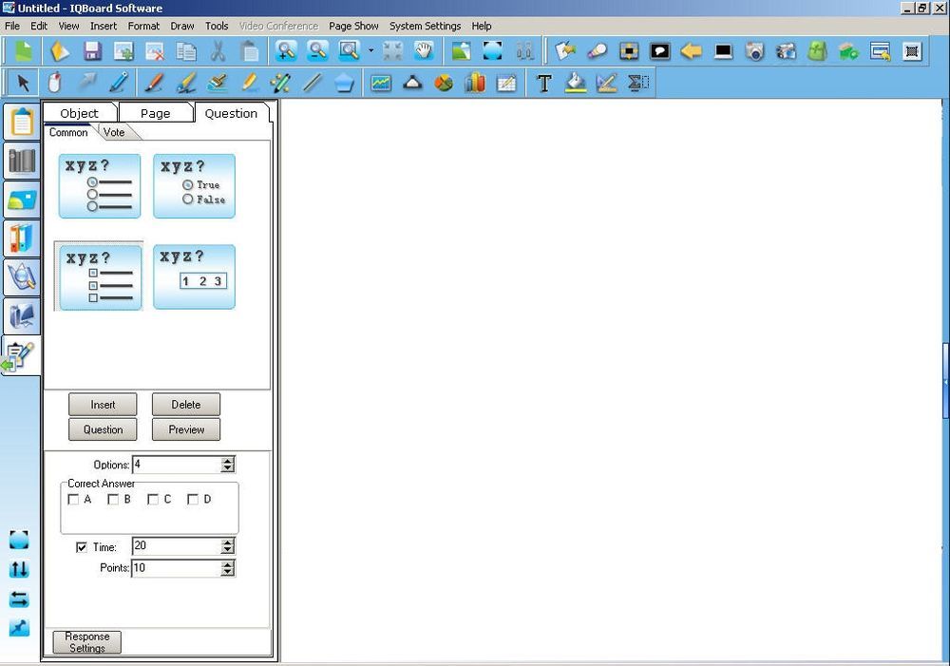
Task: Click the Response Settings button
Action: click(x=85, y=641)
